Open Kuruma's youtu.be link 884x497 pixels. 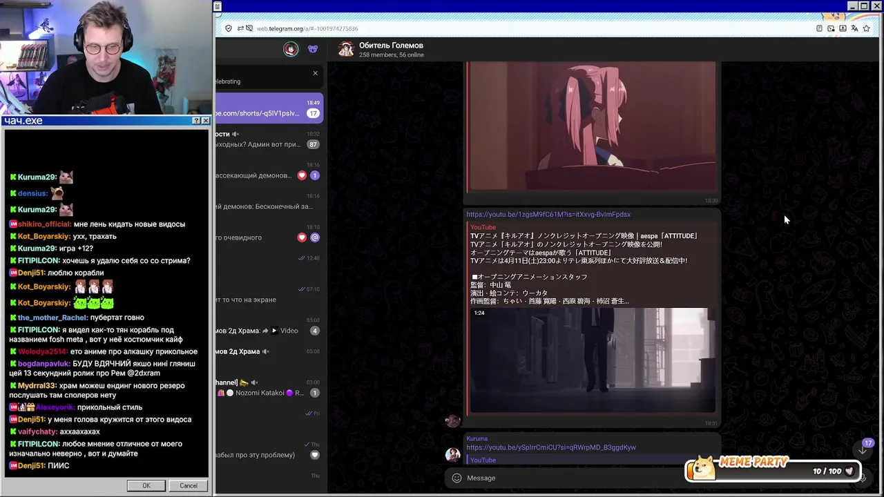tap(551, 447)
